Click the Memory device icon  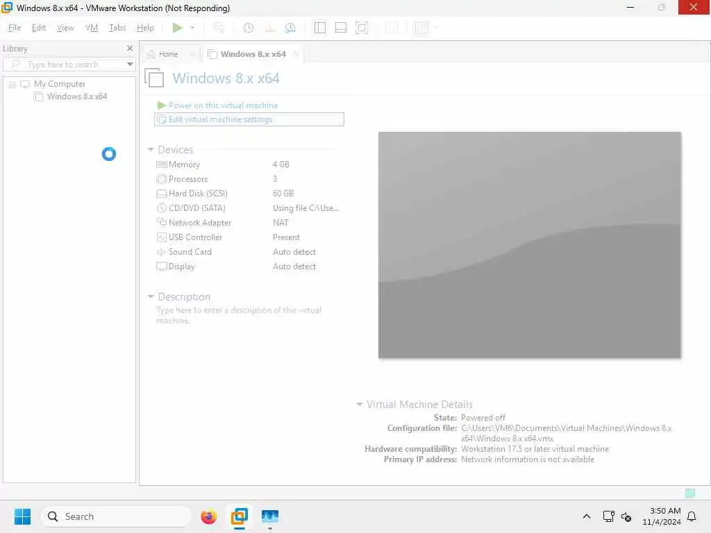161,164
